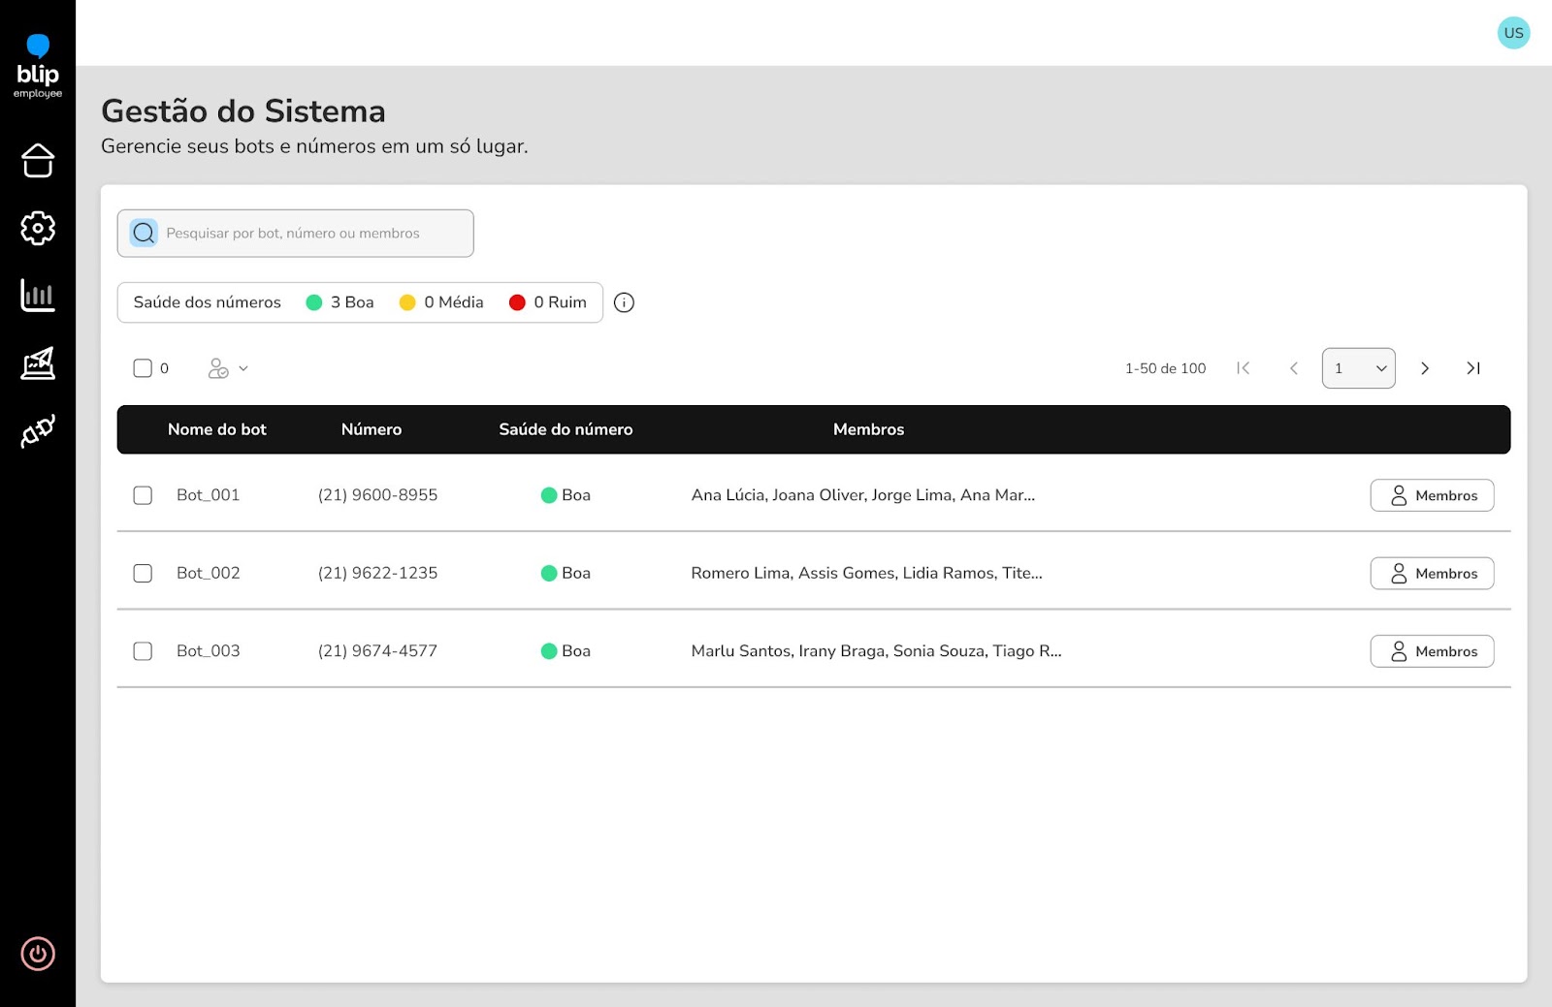Image resolution: width=1552 pixels, height=1007 pixels.
Task: Click number (21) 9674-4577
Action: tap(377, 651)
